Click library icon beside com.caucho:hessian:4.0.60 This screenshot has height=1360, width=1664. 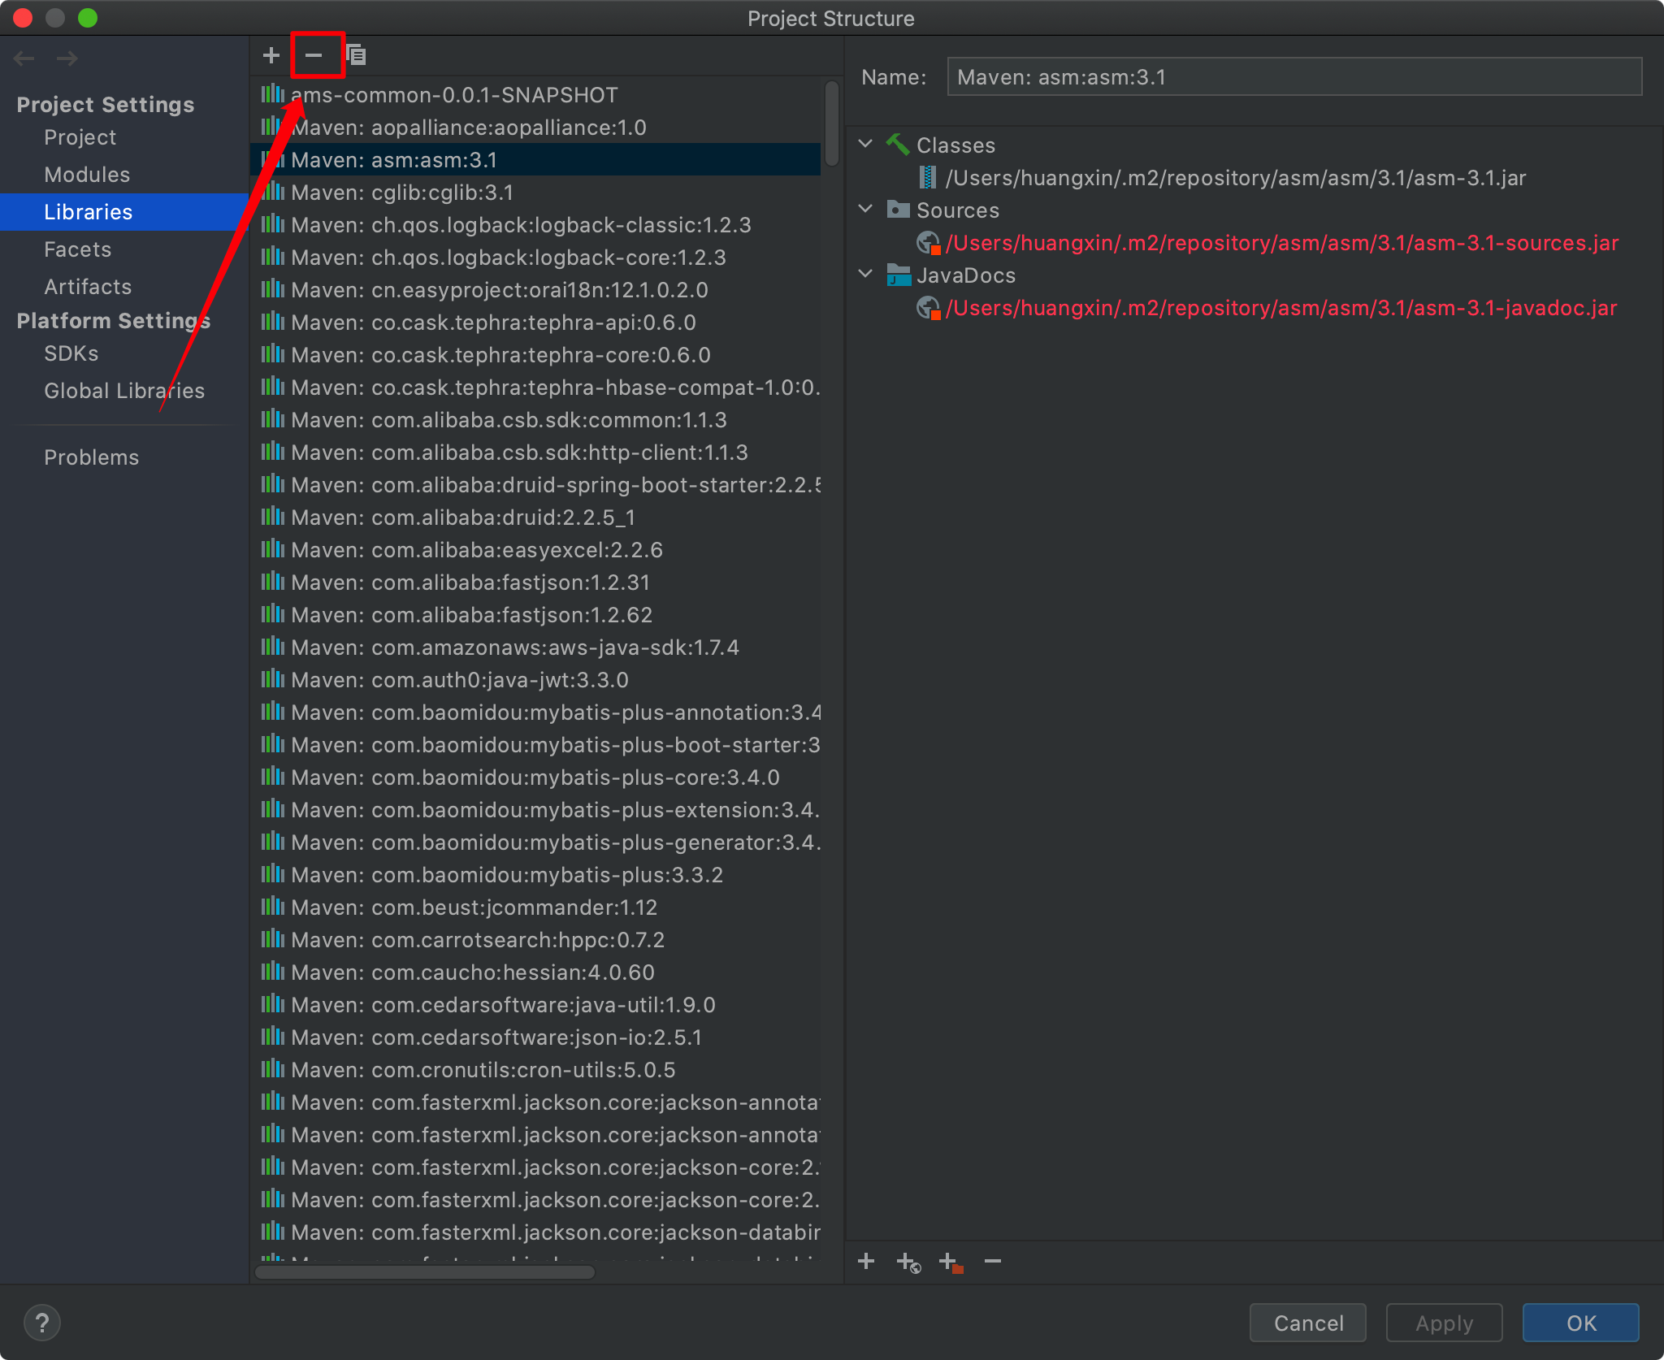273,972
